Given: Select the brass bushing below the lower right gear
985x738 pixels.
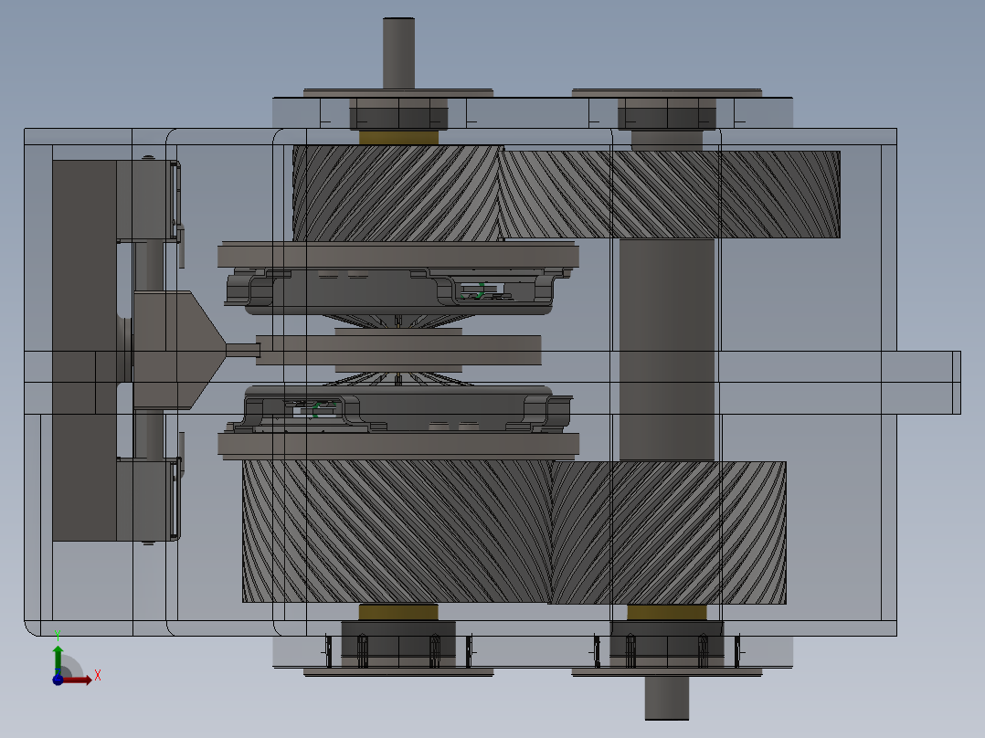Looking at the screenshot, I should tap(667, 612).
